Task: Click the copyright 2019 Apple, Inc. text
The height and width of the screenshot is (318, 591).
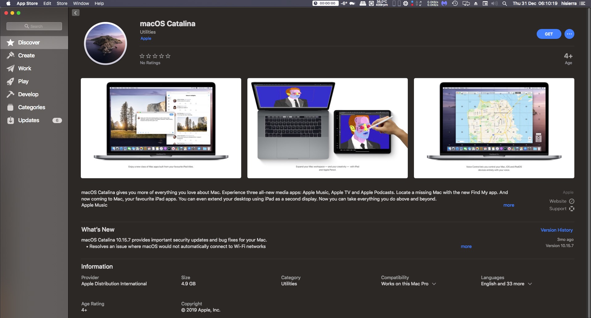Action: (201, 310)
